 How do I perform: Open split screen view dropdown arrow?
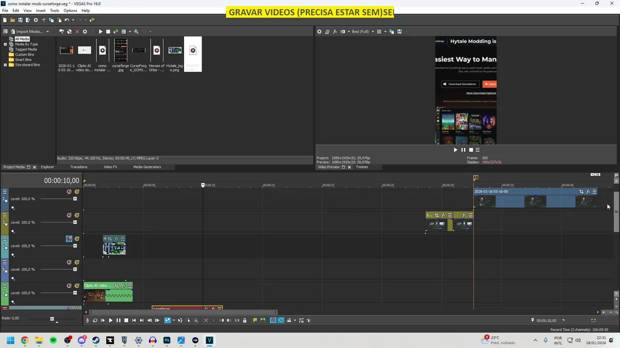click(x=349, y=32)
